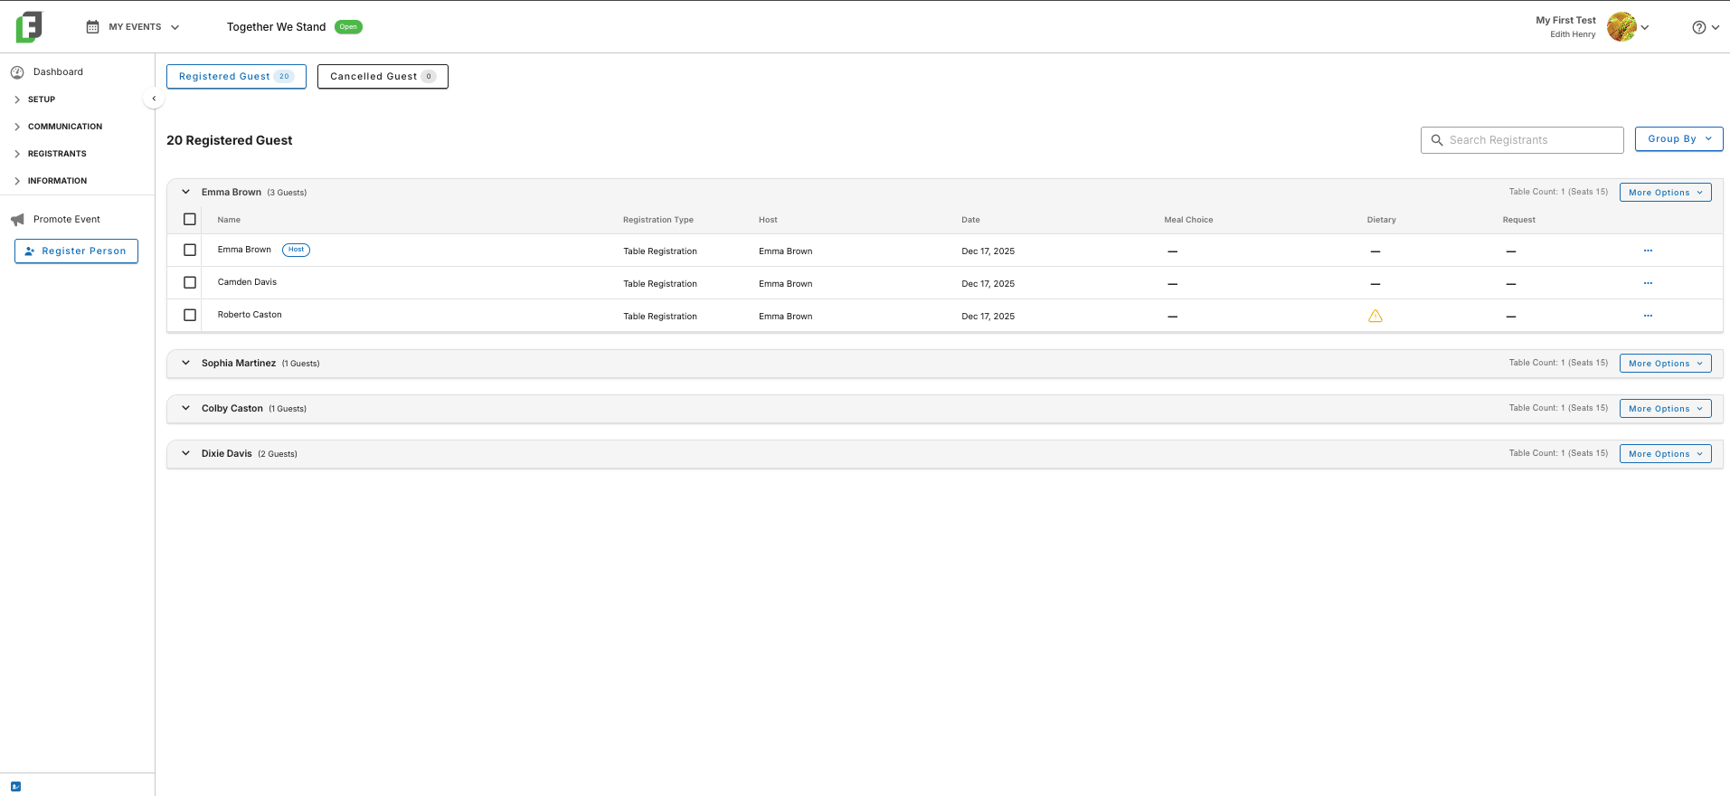This screenshot has width=1730, height=796.
Task: Open the three-dot menu for Camden Davis
Action: [x=1648, y=283]
